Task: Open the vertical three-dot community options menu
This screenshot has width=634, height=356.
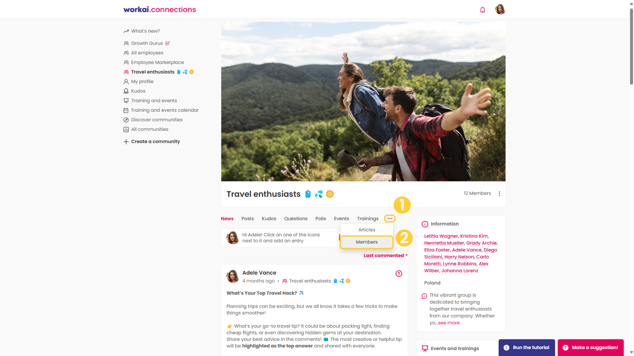Action: 499,194
